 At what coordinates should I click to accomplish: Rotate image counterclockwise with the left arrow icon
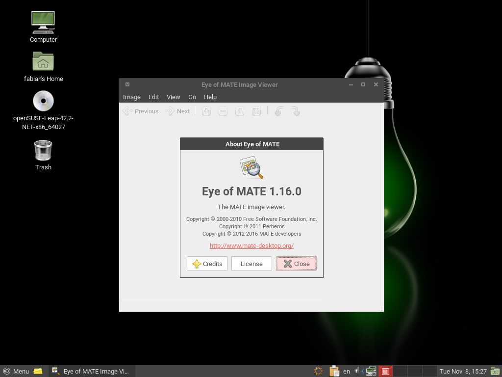[278, 111]
